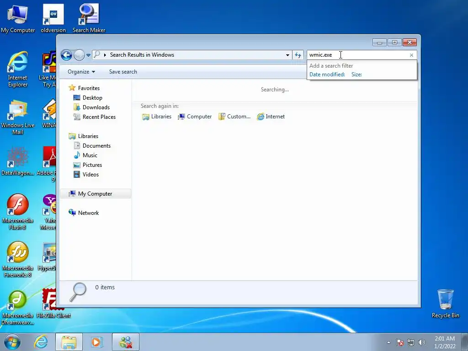
Task: Launch Internet Explorer from the taskbar
Action: (x=40, y=342)
